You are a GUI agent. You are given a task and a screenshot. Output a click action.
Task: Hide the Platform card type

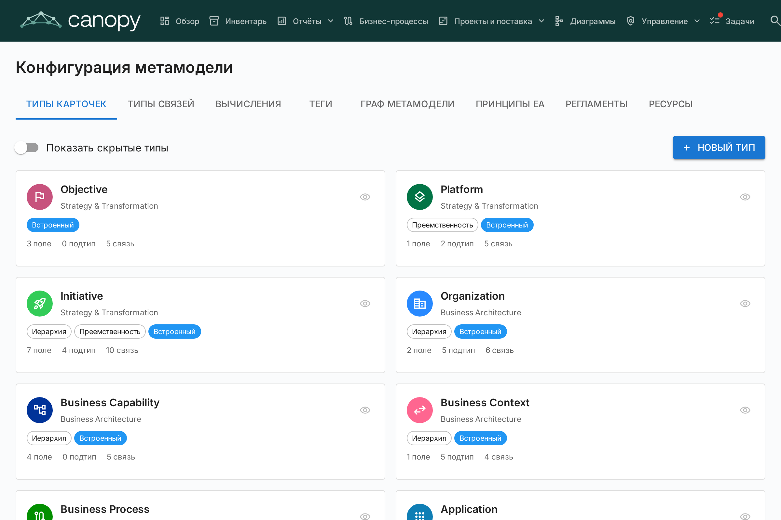click(745, 197)
